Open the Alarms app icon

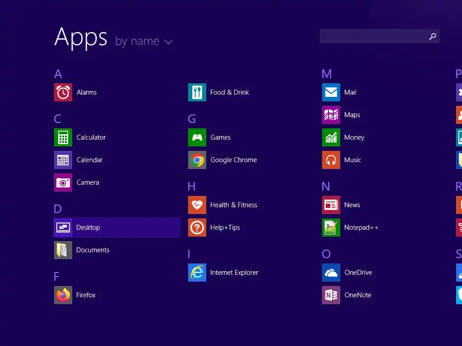click(x=63, y=92)
